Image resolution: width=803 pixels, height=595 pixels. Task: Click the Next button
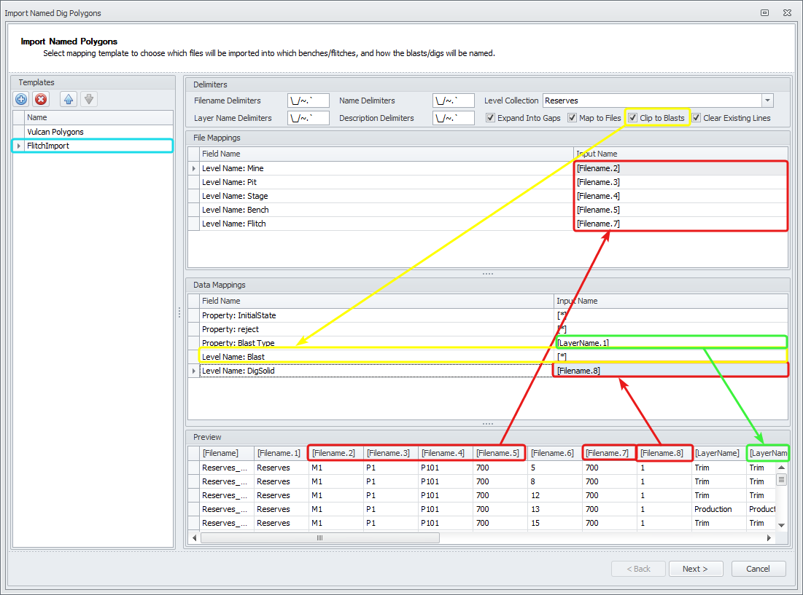pyautogui.click(x=696, y=569)
